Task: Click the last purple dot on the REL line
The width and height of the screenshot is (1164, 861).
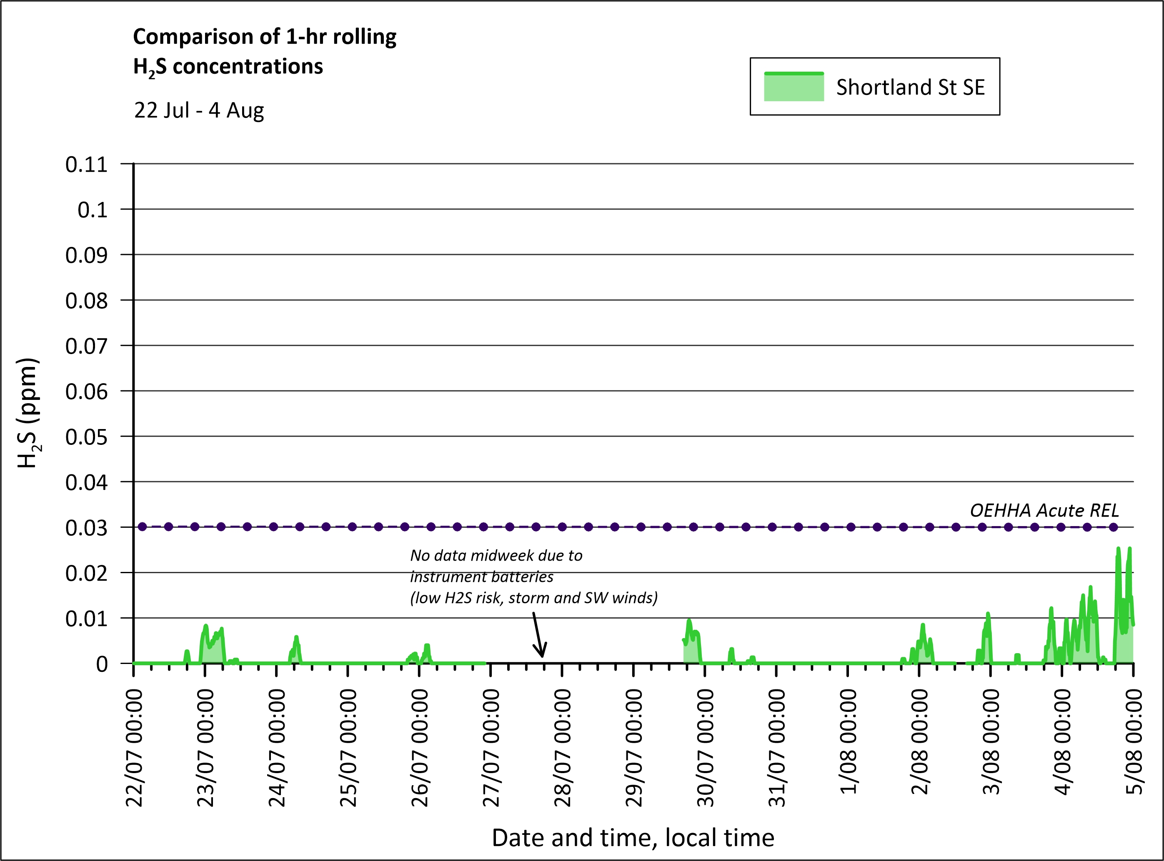Action: (x=1114, y=527)
